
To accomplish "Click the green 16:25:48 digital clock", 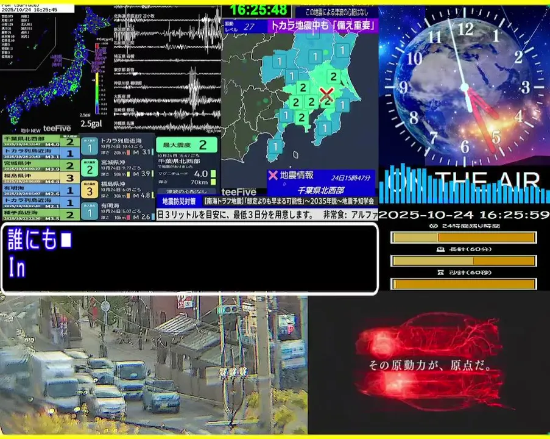I will click(258, 10).
